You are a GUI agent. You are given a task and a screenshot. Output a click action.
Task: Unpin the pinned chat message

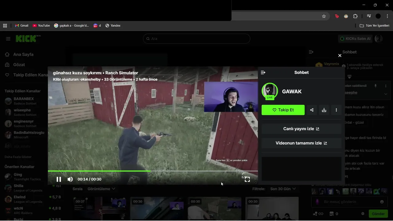[x=375, y=86]
